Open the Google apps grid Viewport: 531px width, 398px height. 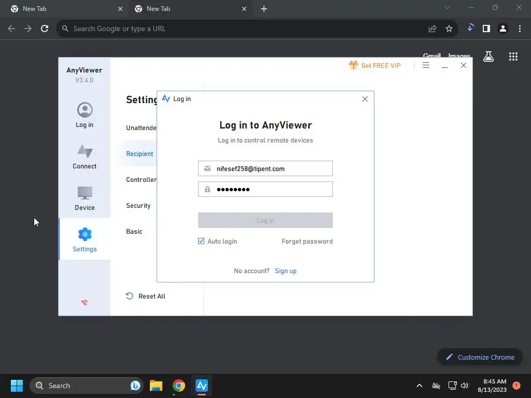click(x=513, y=56)
